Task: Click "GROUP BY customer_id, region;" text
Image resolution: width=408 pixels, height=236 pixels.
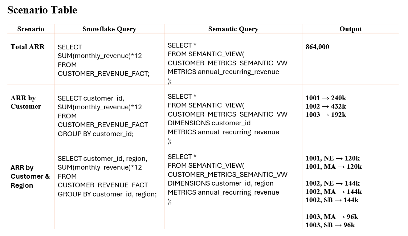Action: pos(107,194)
